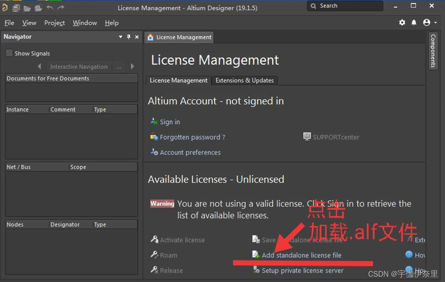Open the Project menu
This screenshot has height=282, width=445.
[x=54, y=23]
